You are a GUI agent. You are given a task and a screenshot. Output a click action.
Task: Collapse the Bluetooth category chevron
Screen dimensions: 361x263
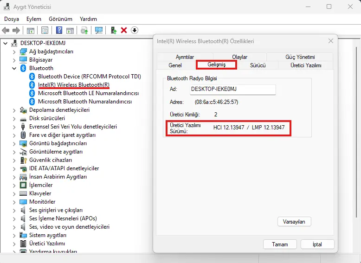(x=14, y=68)
